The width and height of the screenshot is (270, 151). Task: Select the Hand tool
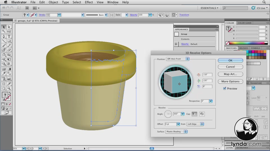coord(4,88)
